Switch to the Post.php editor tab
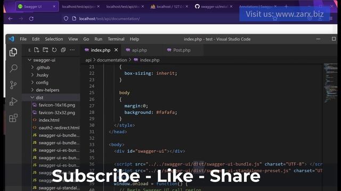 pyautogui.click(x=182, y=50)
